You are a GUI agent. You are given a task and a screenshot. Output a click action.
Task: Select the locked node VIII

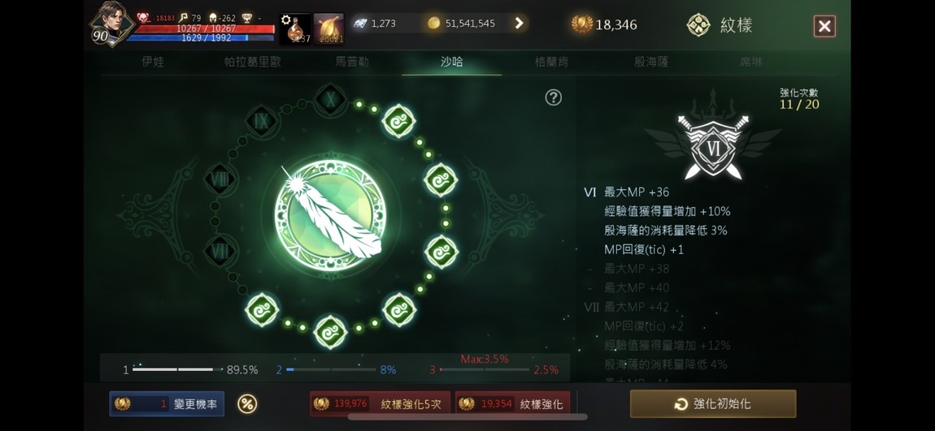point(220,179)
